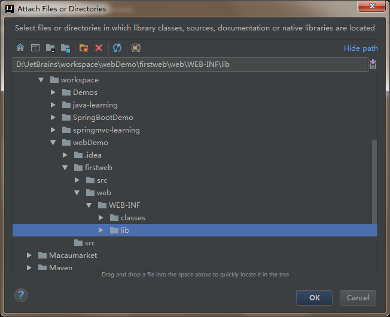Image resolution: width=390 pixels, height=317 pixels.
Task: Select the lib folder row
Action: 195,230
